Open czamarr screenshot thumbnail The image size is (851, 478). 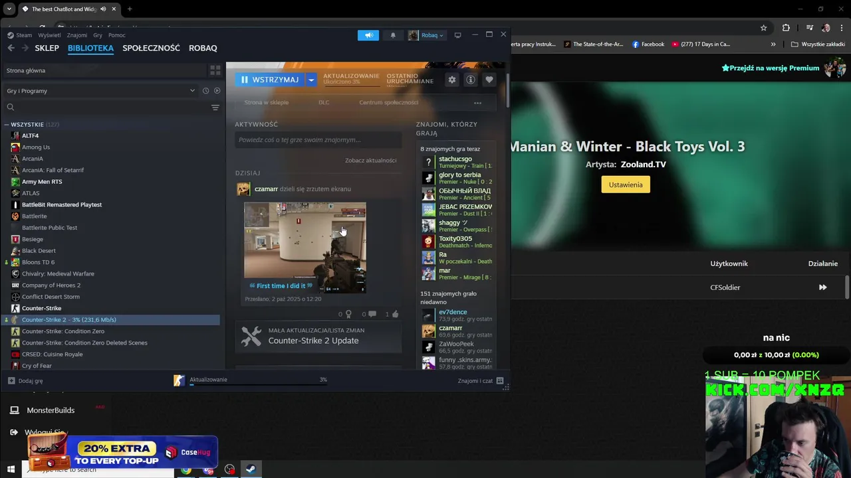(x=304, y=248)
